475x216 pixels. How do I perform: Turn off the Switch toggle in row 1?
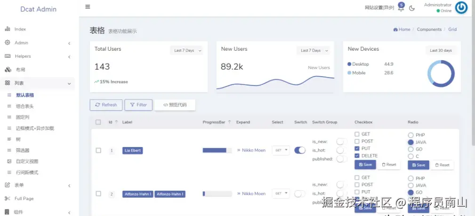[x=300, y=150]
